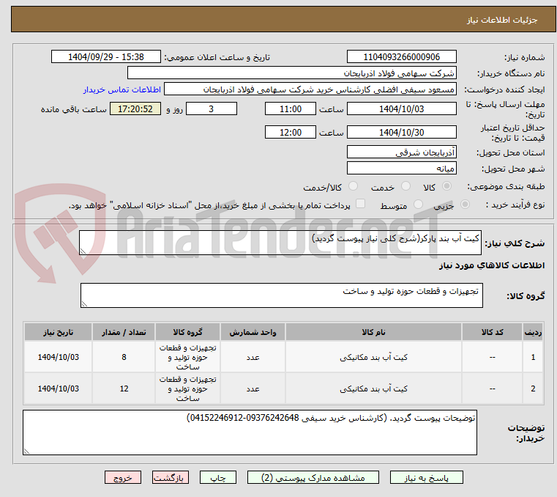Image resolution: width=557 pixels, height=497 pixels.
Task: Click the شماره نیاز field 1104093266000906
Action: click(401, 56)
